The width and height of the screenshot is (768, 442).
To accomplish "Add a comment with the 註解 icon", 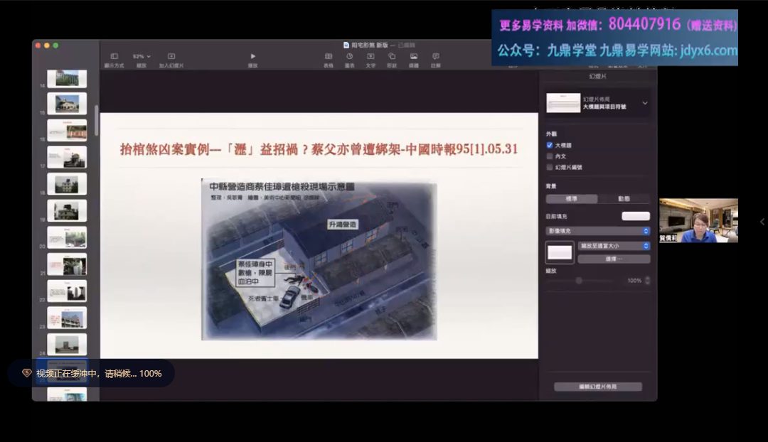I will click(435, 56).
